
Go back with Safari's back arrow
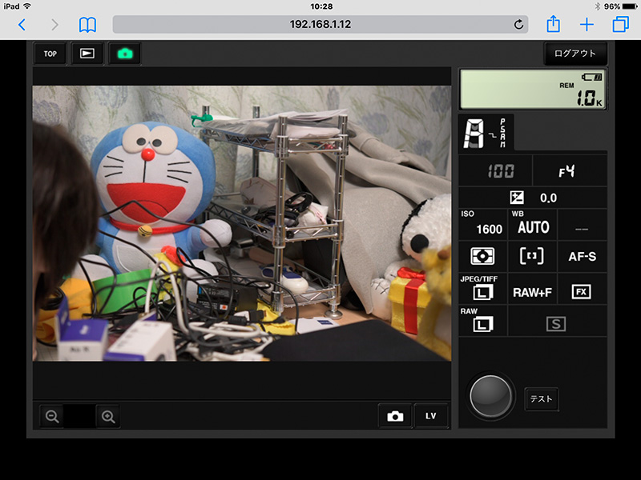pos(22,25)
